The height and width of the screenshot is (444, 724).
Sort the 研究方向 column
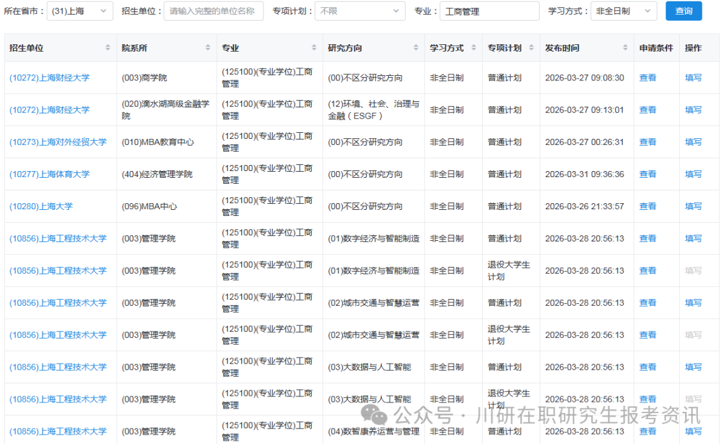click(x=416, y=48)
